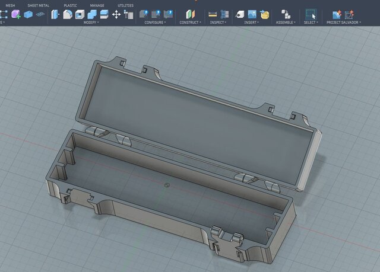Expand the PROJECT SALVADOR dropdown menu

click(x=344, y=23)
